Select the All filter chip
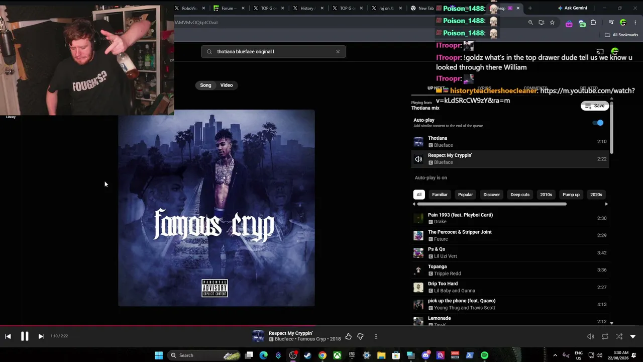Screen dimensions: 643x362 coord(419,195)
